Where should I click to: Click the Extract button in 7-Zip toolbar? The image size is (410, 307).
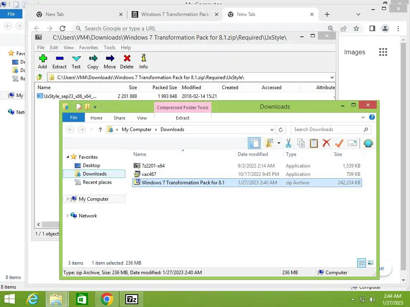(59, 62)
